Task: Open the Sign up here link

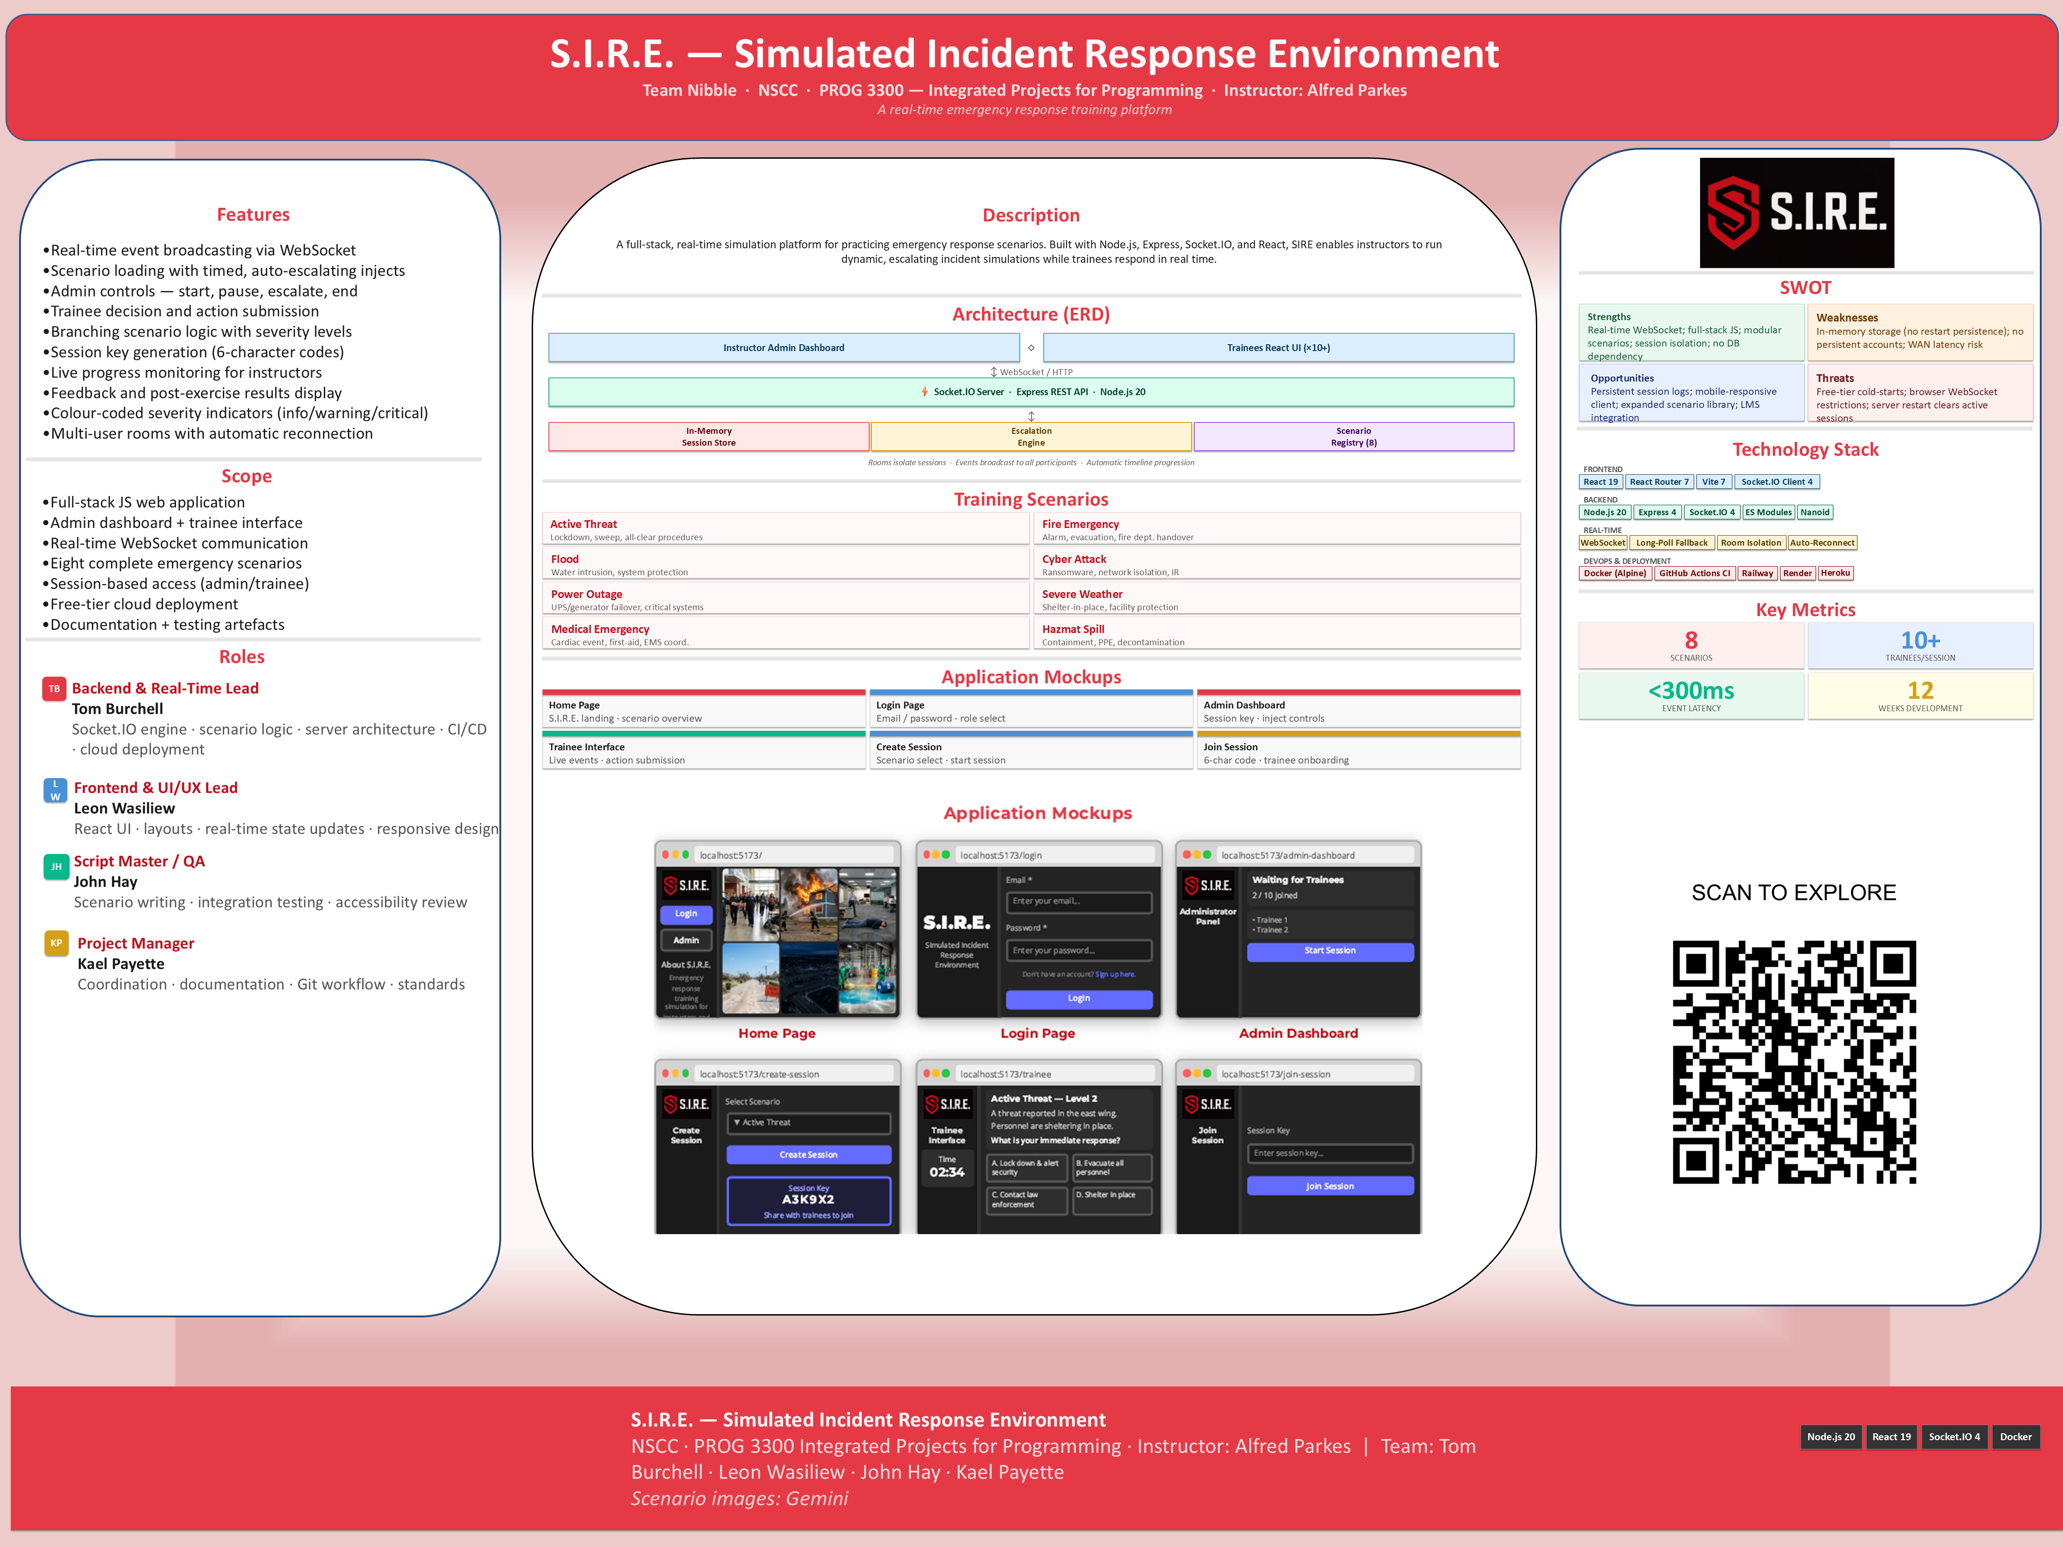Action: click(x=1117, y=974)
